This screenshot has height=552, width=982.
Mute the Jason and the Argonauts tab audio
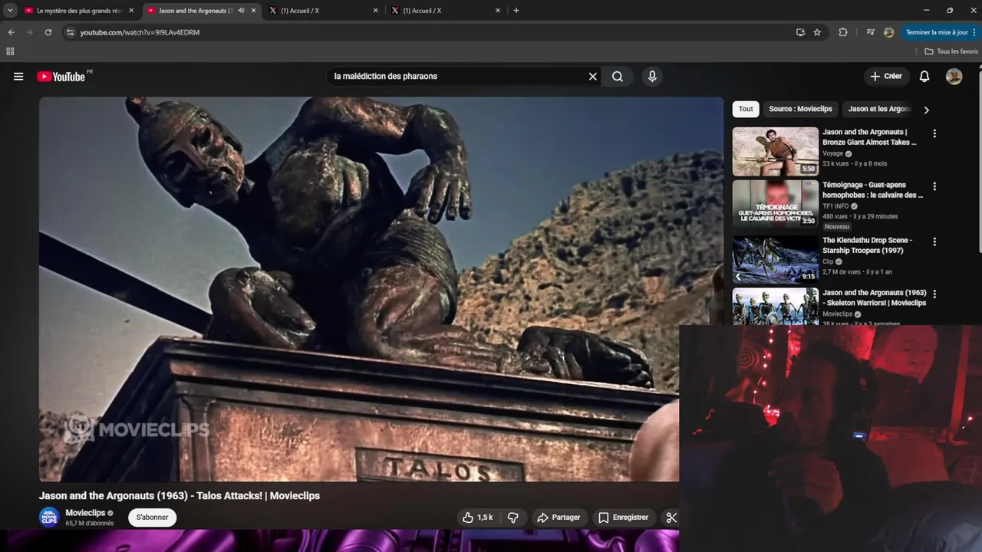241,11
